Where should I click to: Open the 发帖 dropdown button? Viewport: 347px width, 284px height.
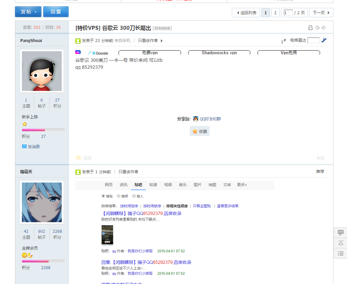click(x=28, y=12)
